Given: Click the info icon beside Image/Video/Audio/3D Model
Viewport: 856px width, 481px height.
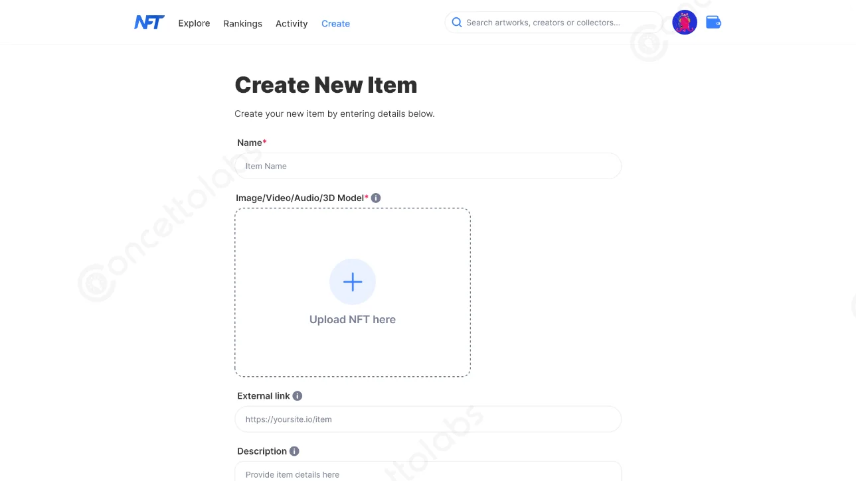Looking at the screenshot, I should [x=376, y=197].
